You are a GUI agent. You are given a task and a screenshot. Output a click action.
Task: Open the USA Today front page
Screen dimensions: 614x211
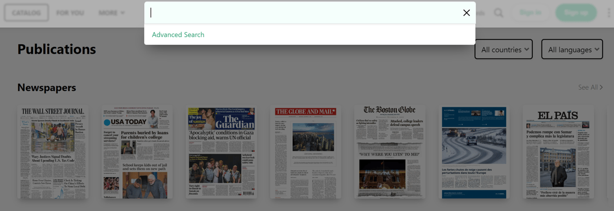pyautogui.click(x=137, y=151)
